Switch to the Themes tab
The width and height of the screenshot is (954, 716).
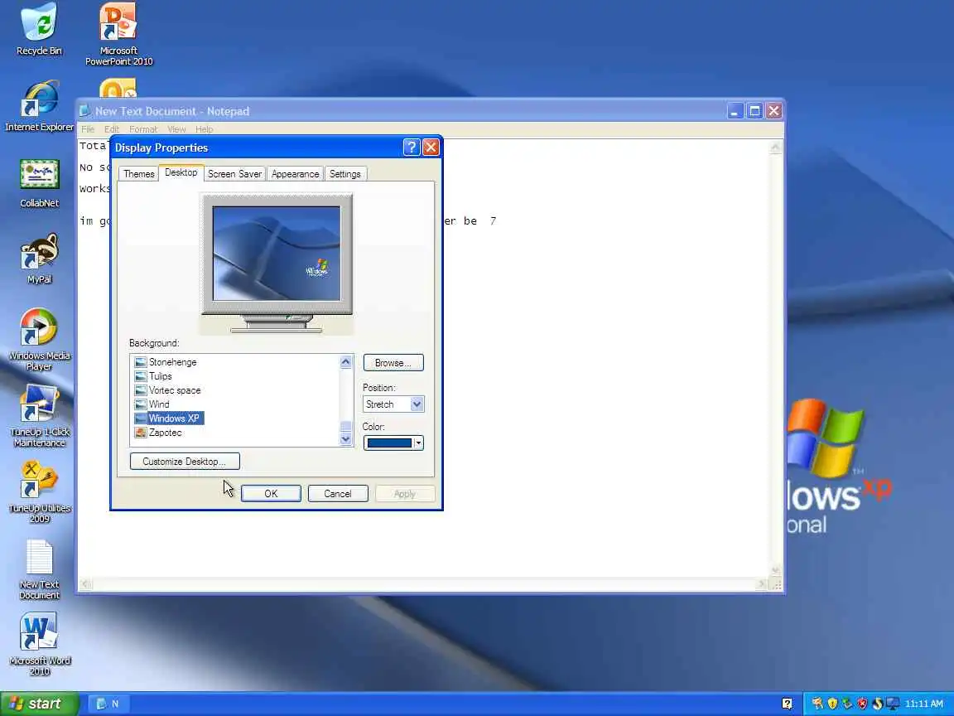point(139,173)
